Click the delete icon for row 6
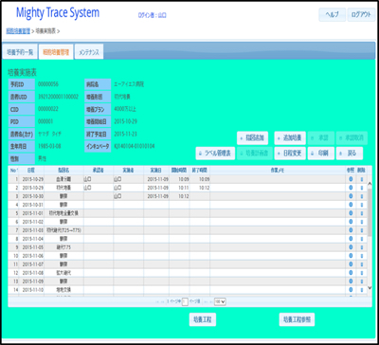The height and width of the screenshot is (345, 379). [x=362, y=222]
